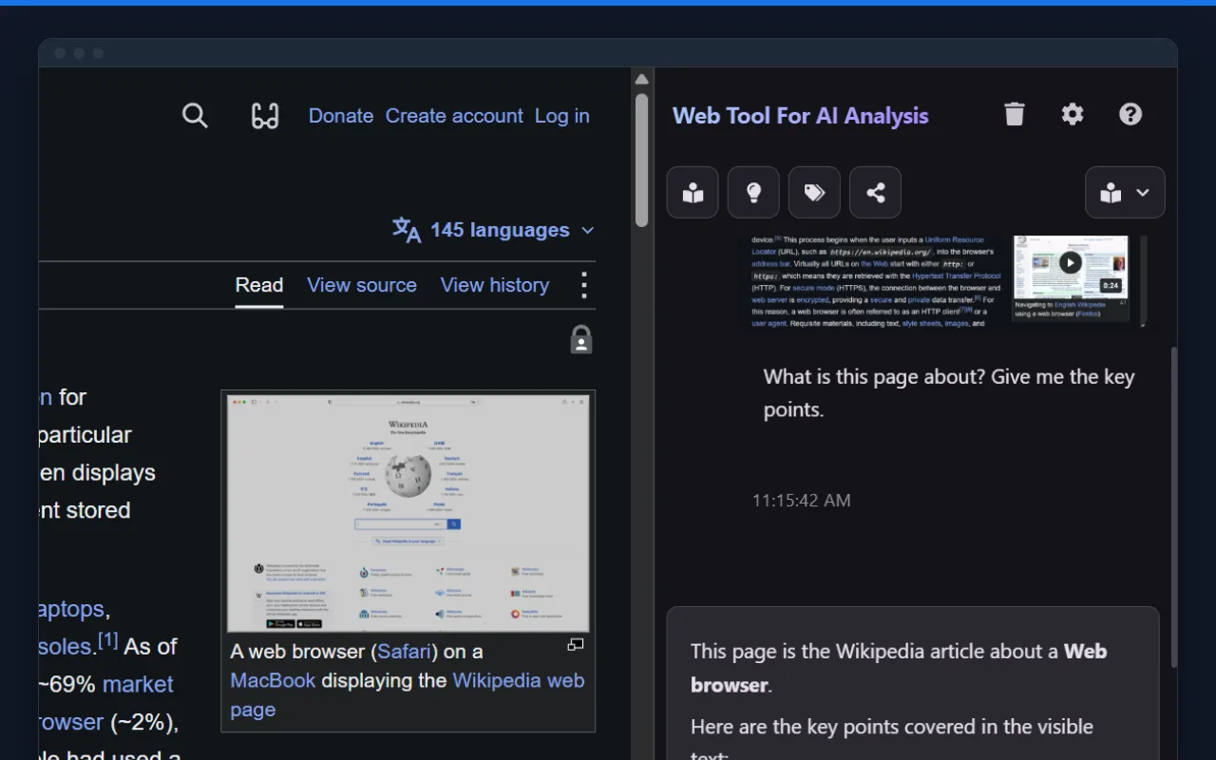
Task: Click the Wikipedia search magnifier icon
Action: pos(195,116)
